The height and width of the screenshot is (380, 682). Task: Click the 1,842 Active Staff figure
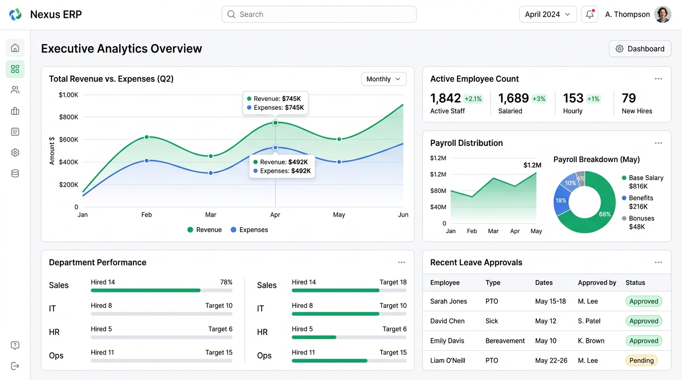(446, 98)
